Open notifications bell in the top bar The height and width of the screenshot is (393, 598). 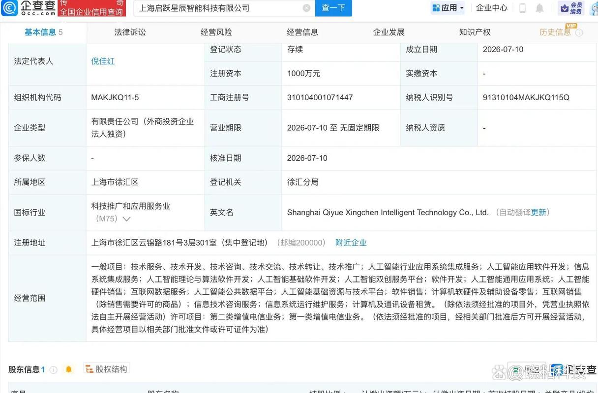click(x=539, y=8)
